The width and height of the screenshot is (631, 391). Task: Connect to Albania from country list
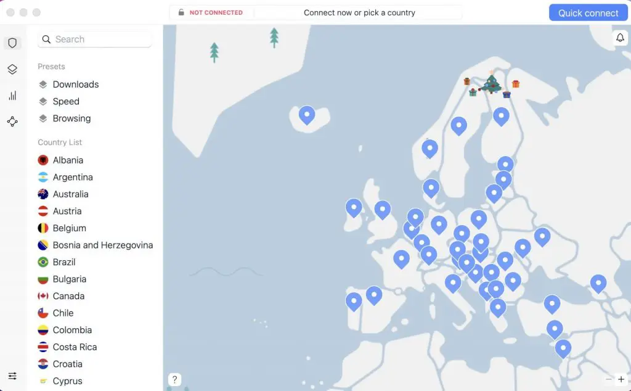(68, 160)
